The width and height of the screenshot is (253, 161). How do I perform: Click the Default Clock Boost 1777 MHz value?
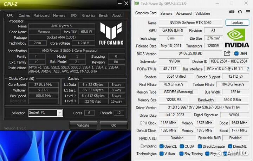click(x=239, y=130)
